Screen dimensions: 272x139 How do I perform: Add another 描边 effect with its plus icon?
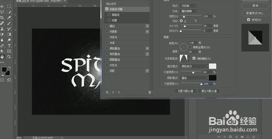click(147, 26)
